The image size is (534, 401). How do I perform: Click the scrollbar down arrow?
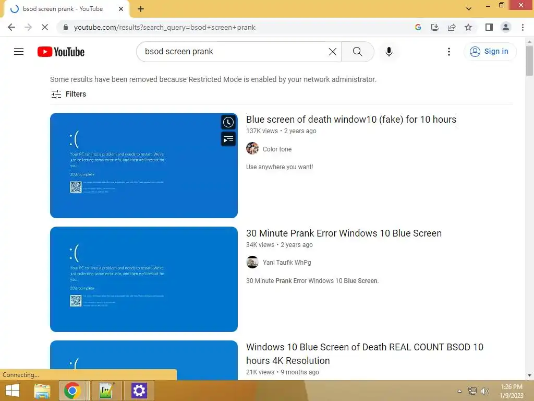(x=529, y=375)
